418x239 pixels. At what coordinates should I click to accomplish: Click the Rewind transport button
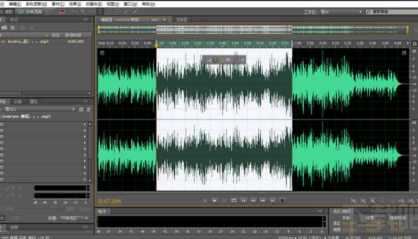tap(253, 200)
